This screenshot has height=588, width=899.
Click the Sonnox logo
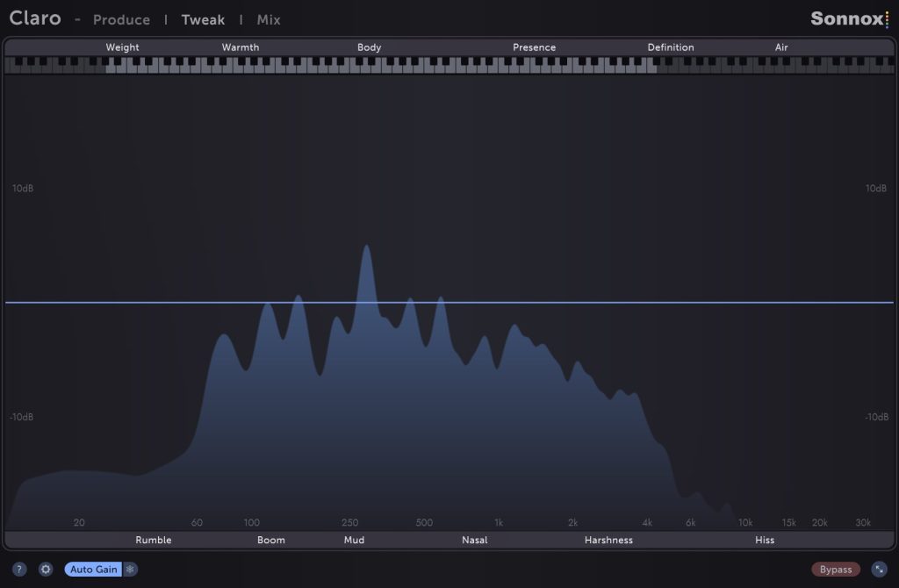[x=849, y=18]
